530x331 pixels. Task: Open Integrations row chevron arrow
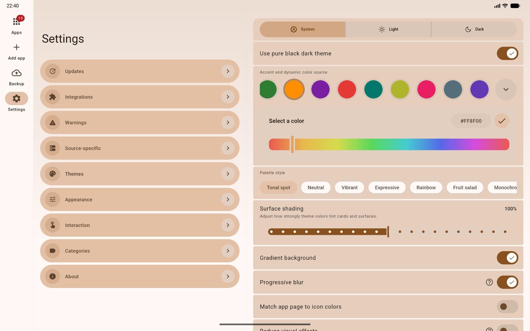pos(228,97)
